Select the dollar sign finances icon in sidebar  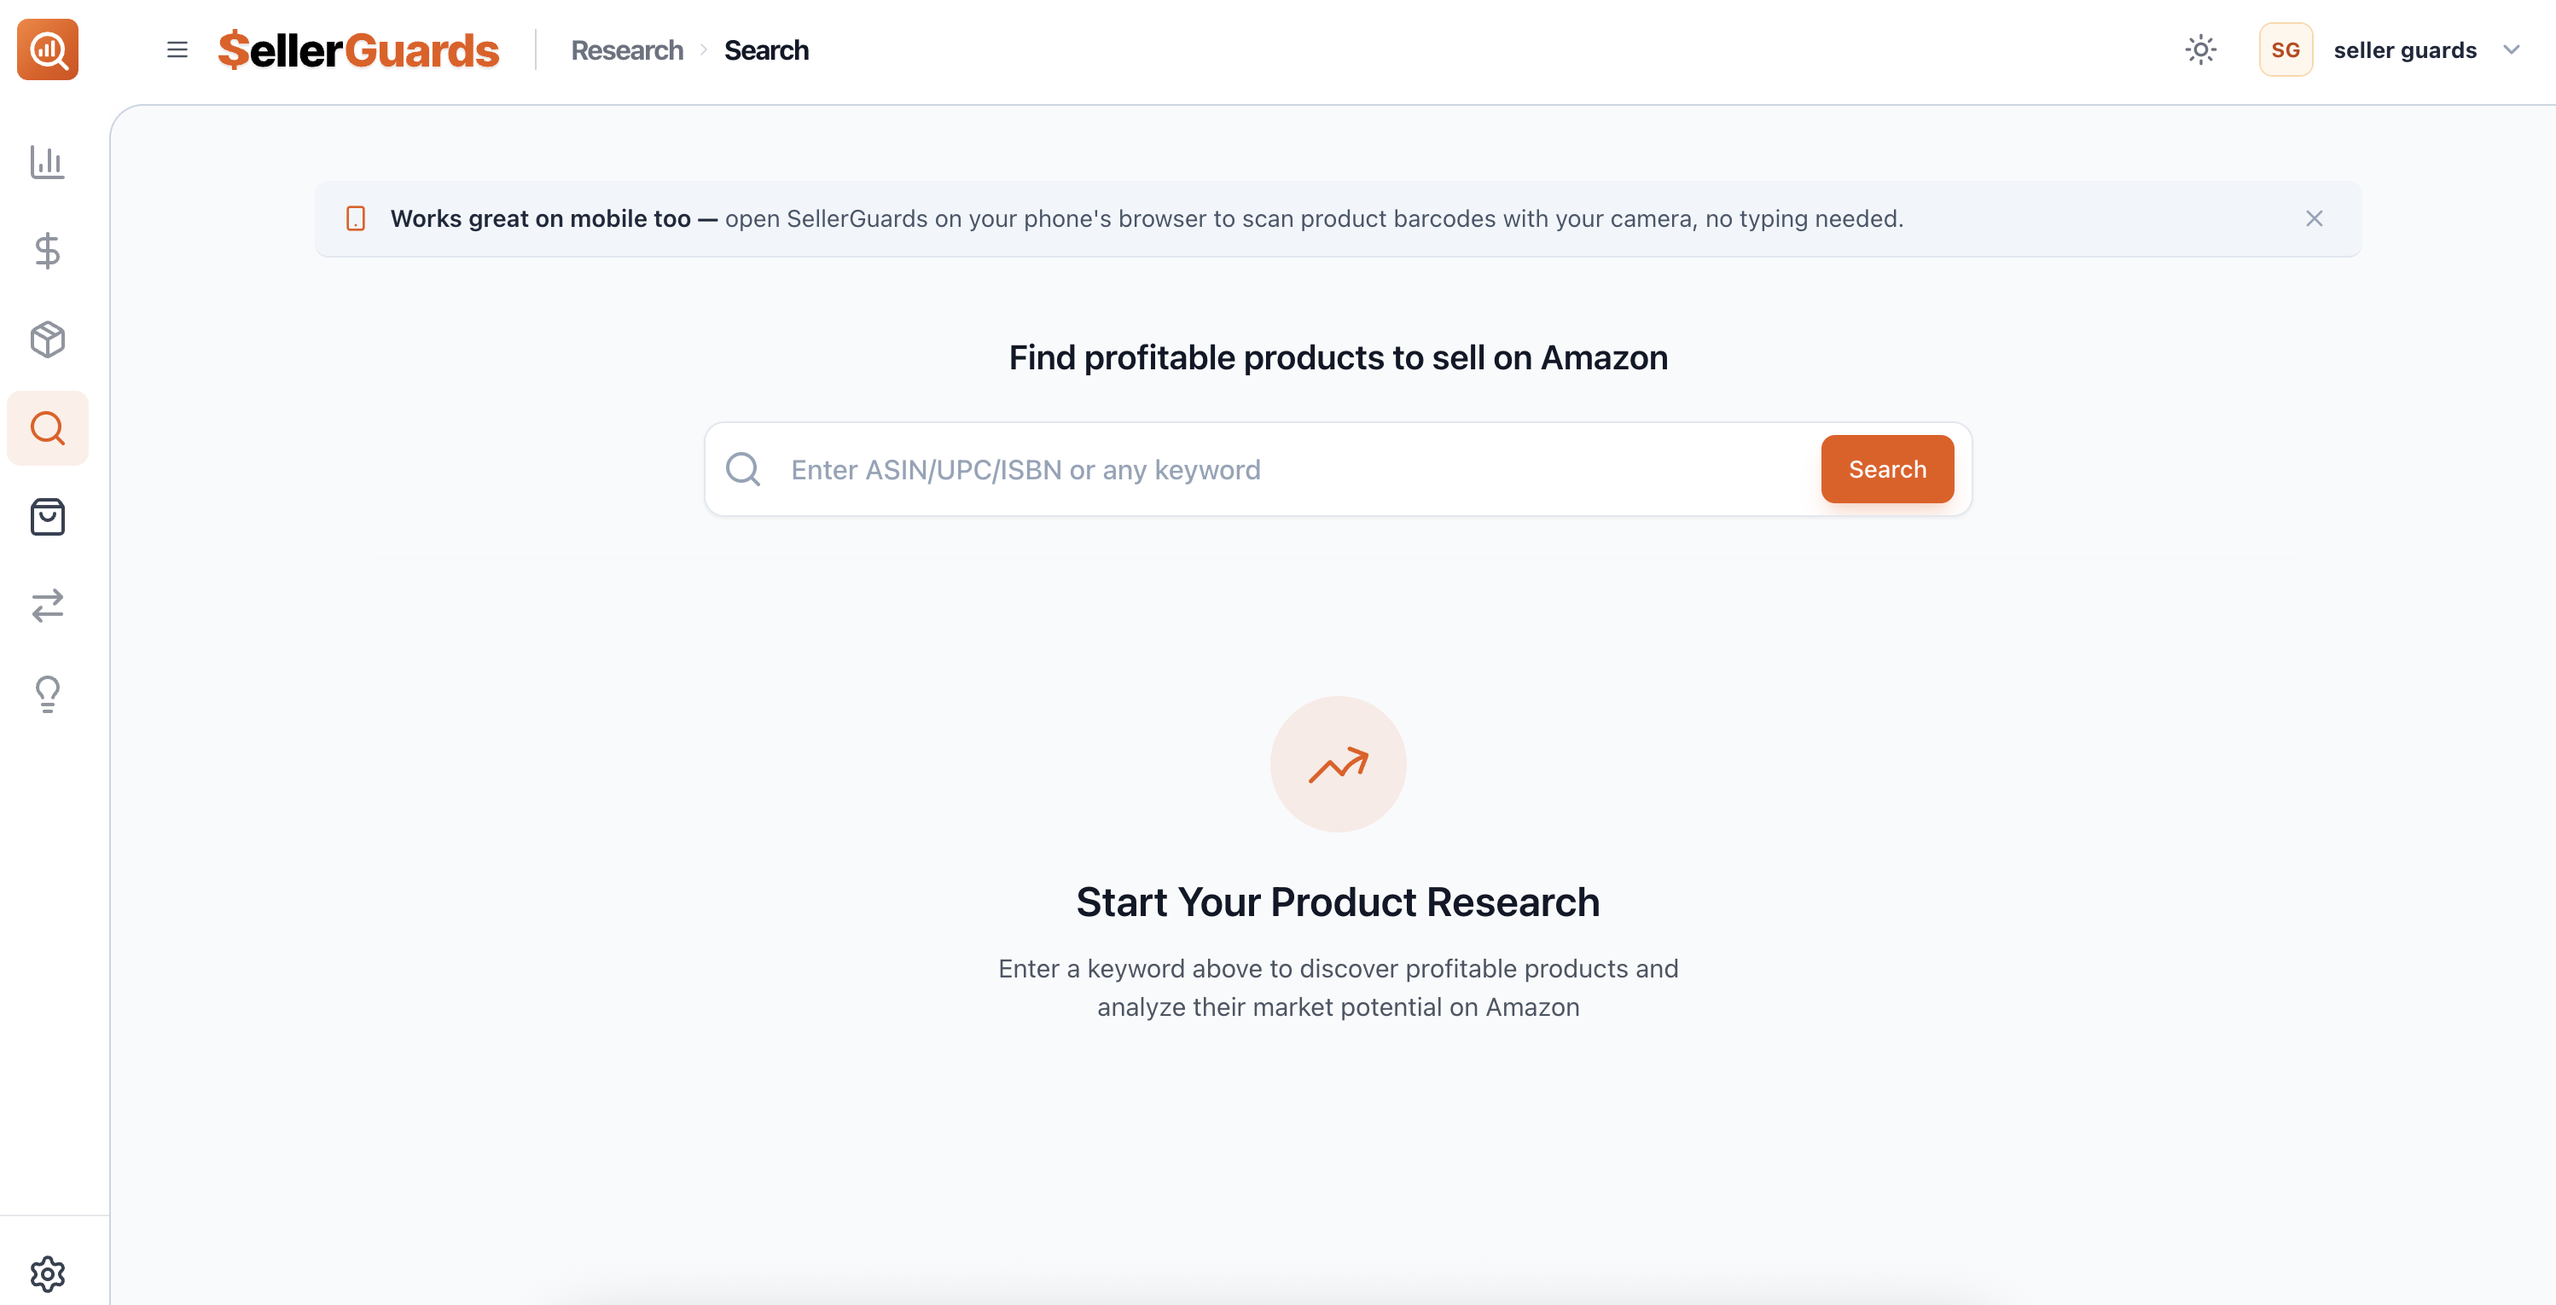point(47,251)
